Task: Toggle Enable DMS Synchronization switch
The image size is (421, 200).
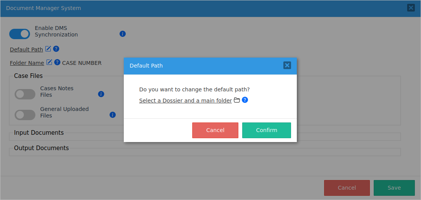Action: point(20,34)
